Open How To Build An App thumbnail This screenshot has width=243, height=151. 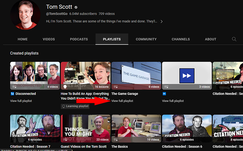85,76
